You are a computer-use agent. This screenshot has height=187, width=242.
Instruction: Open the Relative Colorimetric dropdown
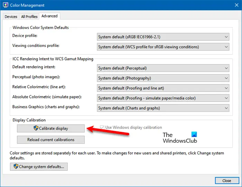click(163, 88)
